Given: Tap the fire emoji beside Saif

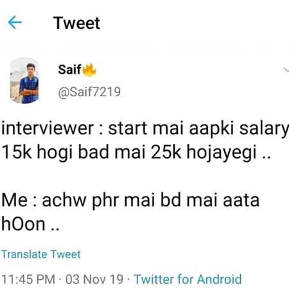Looking at the screenshot, I should [89, 70].
